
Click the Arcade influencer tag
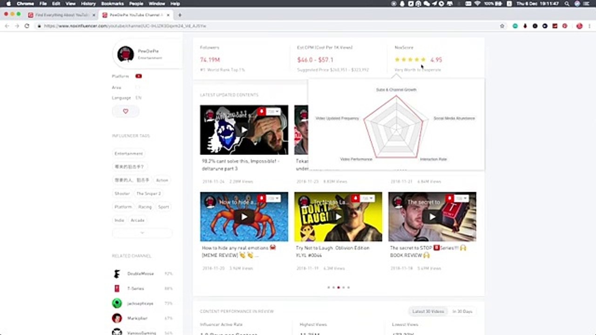[137, 221]
